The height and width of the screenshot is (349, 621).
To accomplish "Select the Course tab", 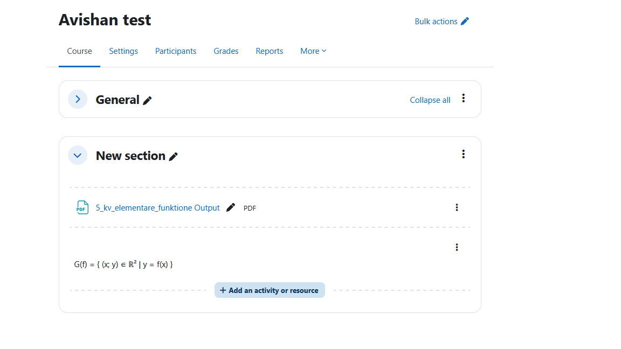I will tap(79, 51).
